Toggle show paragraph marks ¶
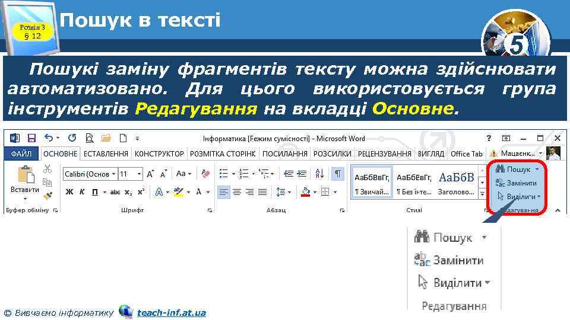 pyautogui.click(x=338, y=174)
